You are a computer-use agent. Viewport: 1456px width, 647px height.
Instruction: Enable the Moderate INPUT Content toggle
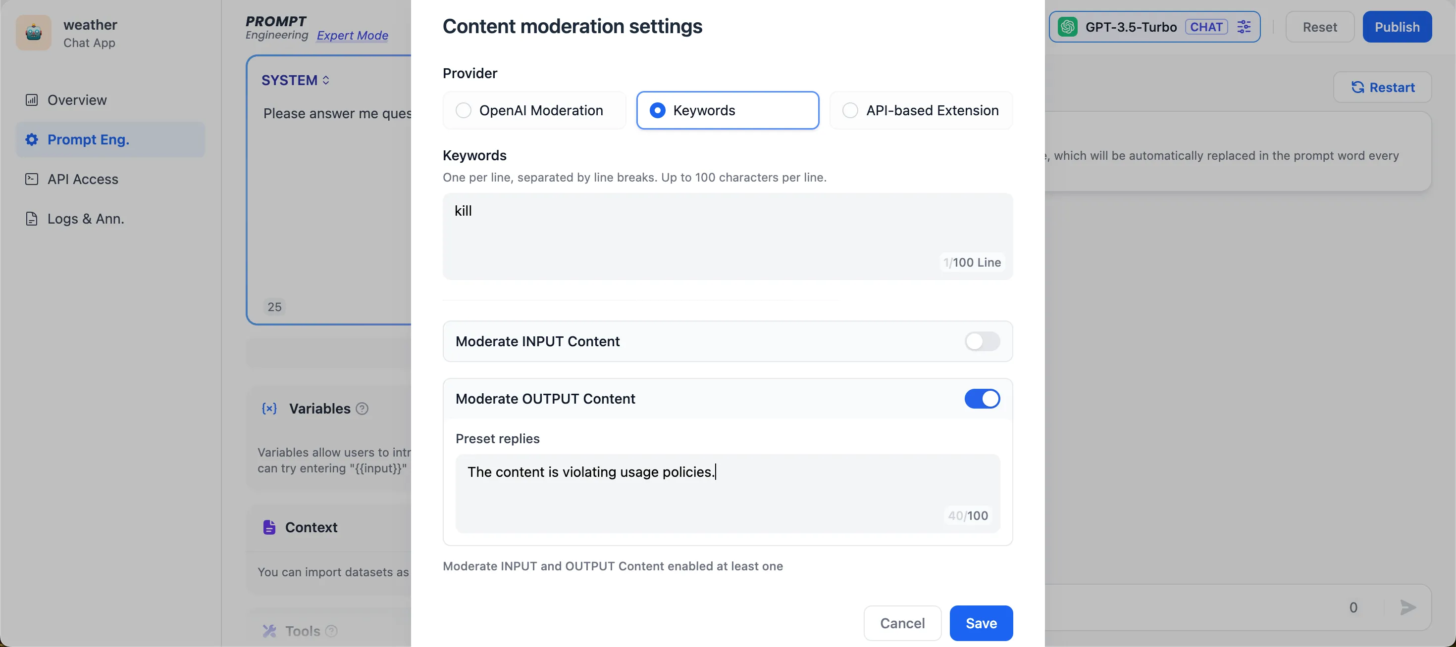[982, 342]
